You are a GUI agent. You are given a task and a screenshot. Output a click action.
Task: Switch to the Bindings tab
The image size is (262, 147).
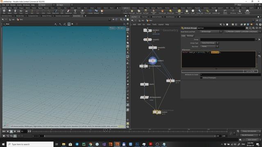(x=190, y=36)
